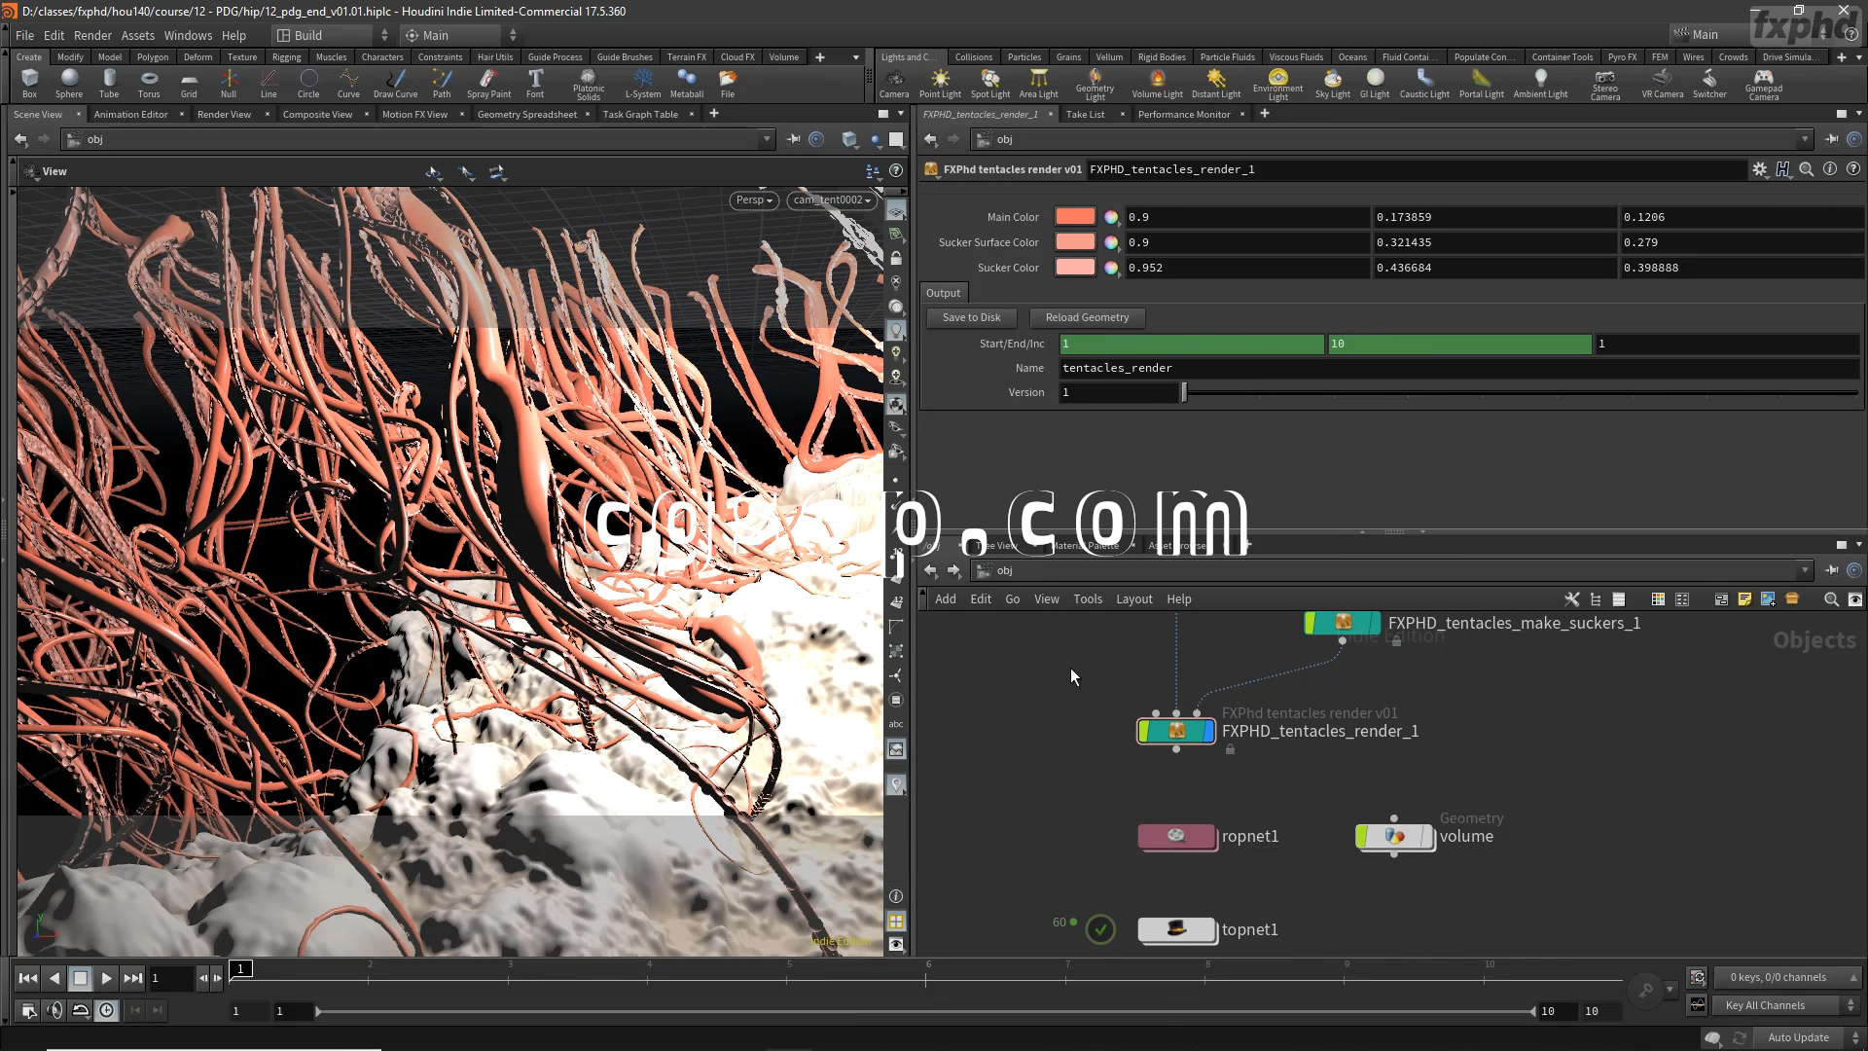This screenshot has height=1051, width=1868.
Task: Open the Persp viewport dropdown
Action: pyautogui.click(x=754, y=200)
